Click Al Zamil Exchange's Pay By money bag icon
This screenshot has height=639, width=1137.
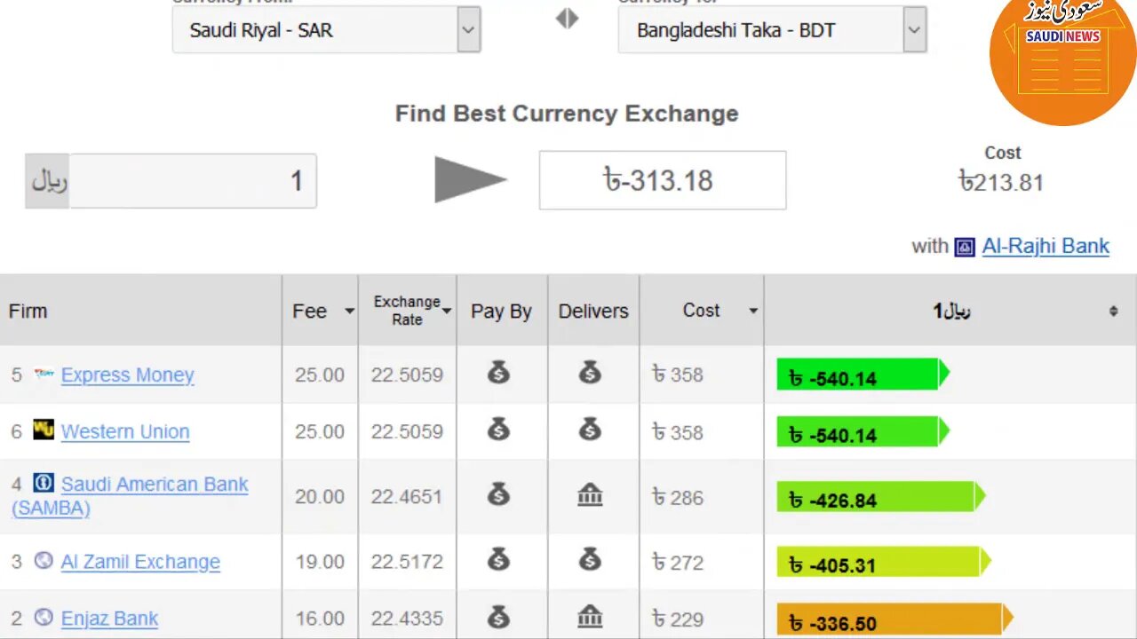coord(498,559)
